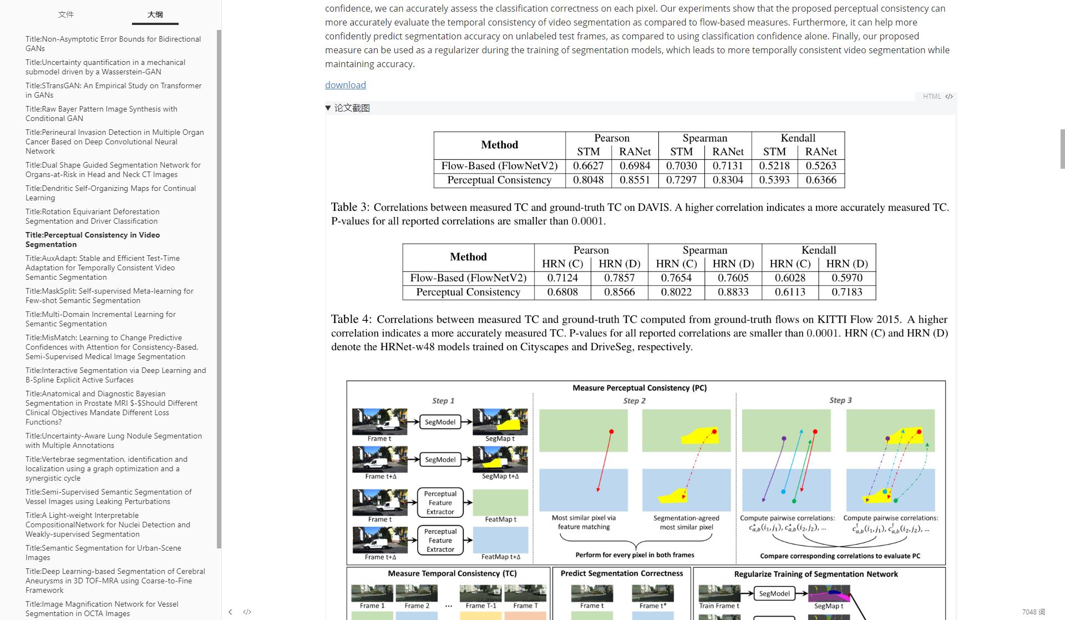This screenshot has width=1065, height=620.
Task: Toggle source code mode icon at bottom
Action: (247, 612)
